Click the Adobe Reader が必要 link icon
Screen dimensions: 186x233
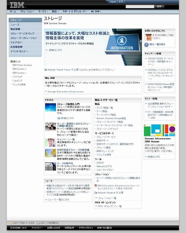tap(96, 193)
